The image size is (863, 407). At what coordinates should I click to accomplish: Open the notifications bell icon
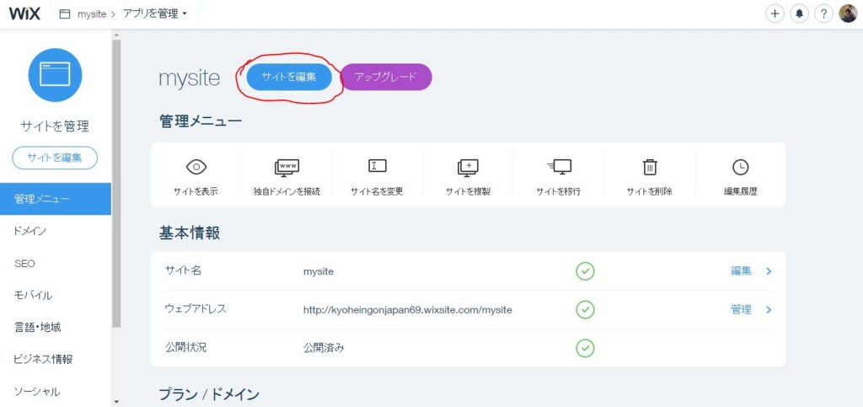point(799,14)
